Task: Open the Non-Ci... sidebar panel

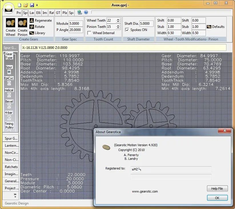Action: pyautogui.click(x=11, y=160)
